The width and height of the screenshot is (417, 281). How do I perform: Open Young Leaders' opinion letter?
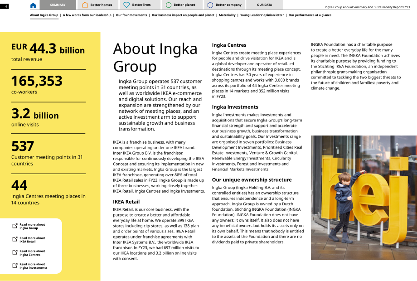click(262, 15)
